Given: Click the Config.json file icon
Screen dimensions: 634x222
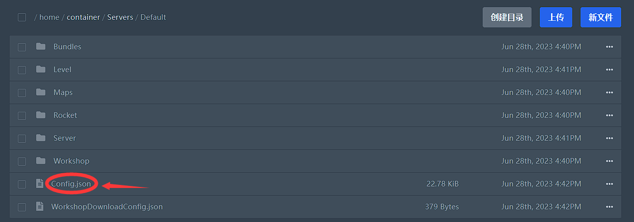Looking at the screenshot, I should click(40, 183).
